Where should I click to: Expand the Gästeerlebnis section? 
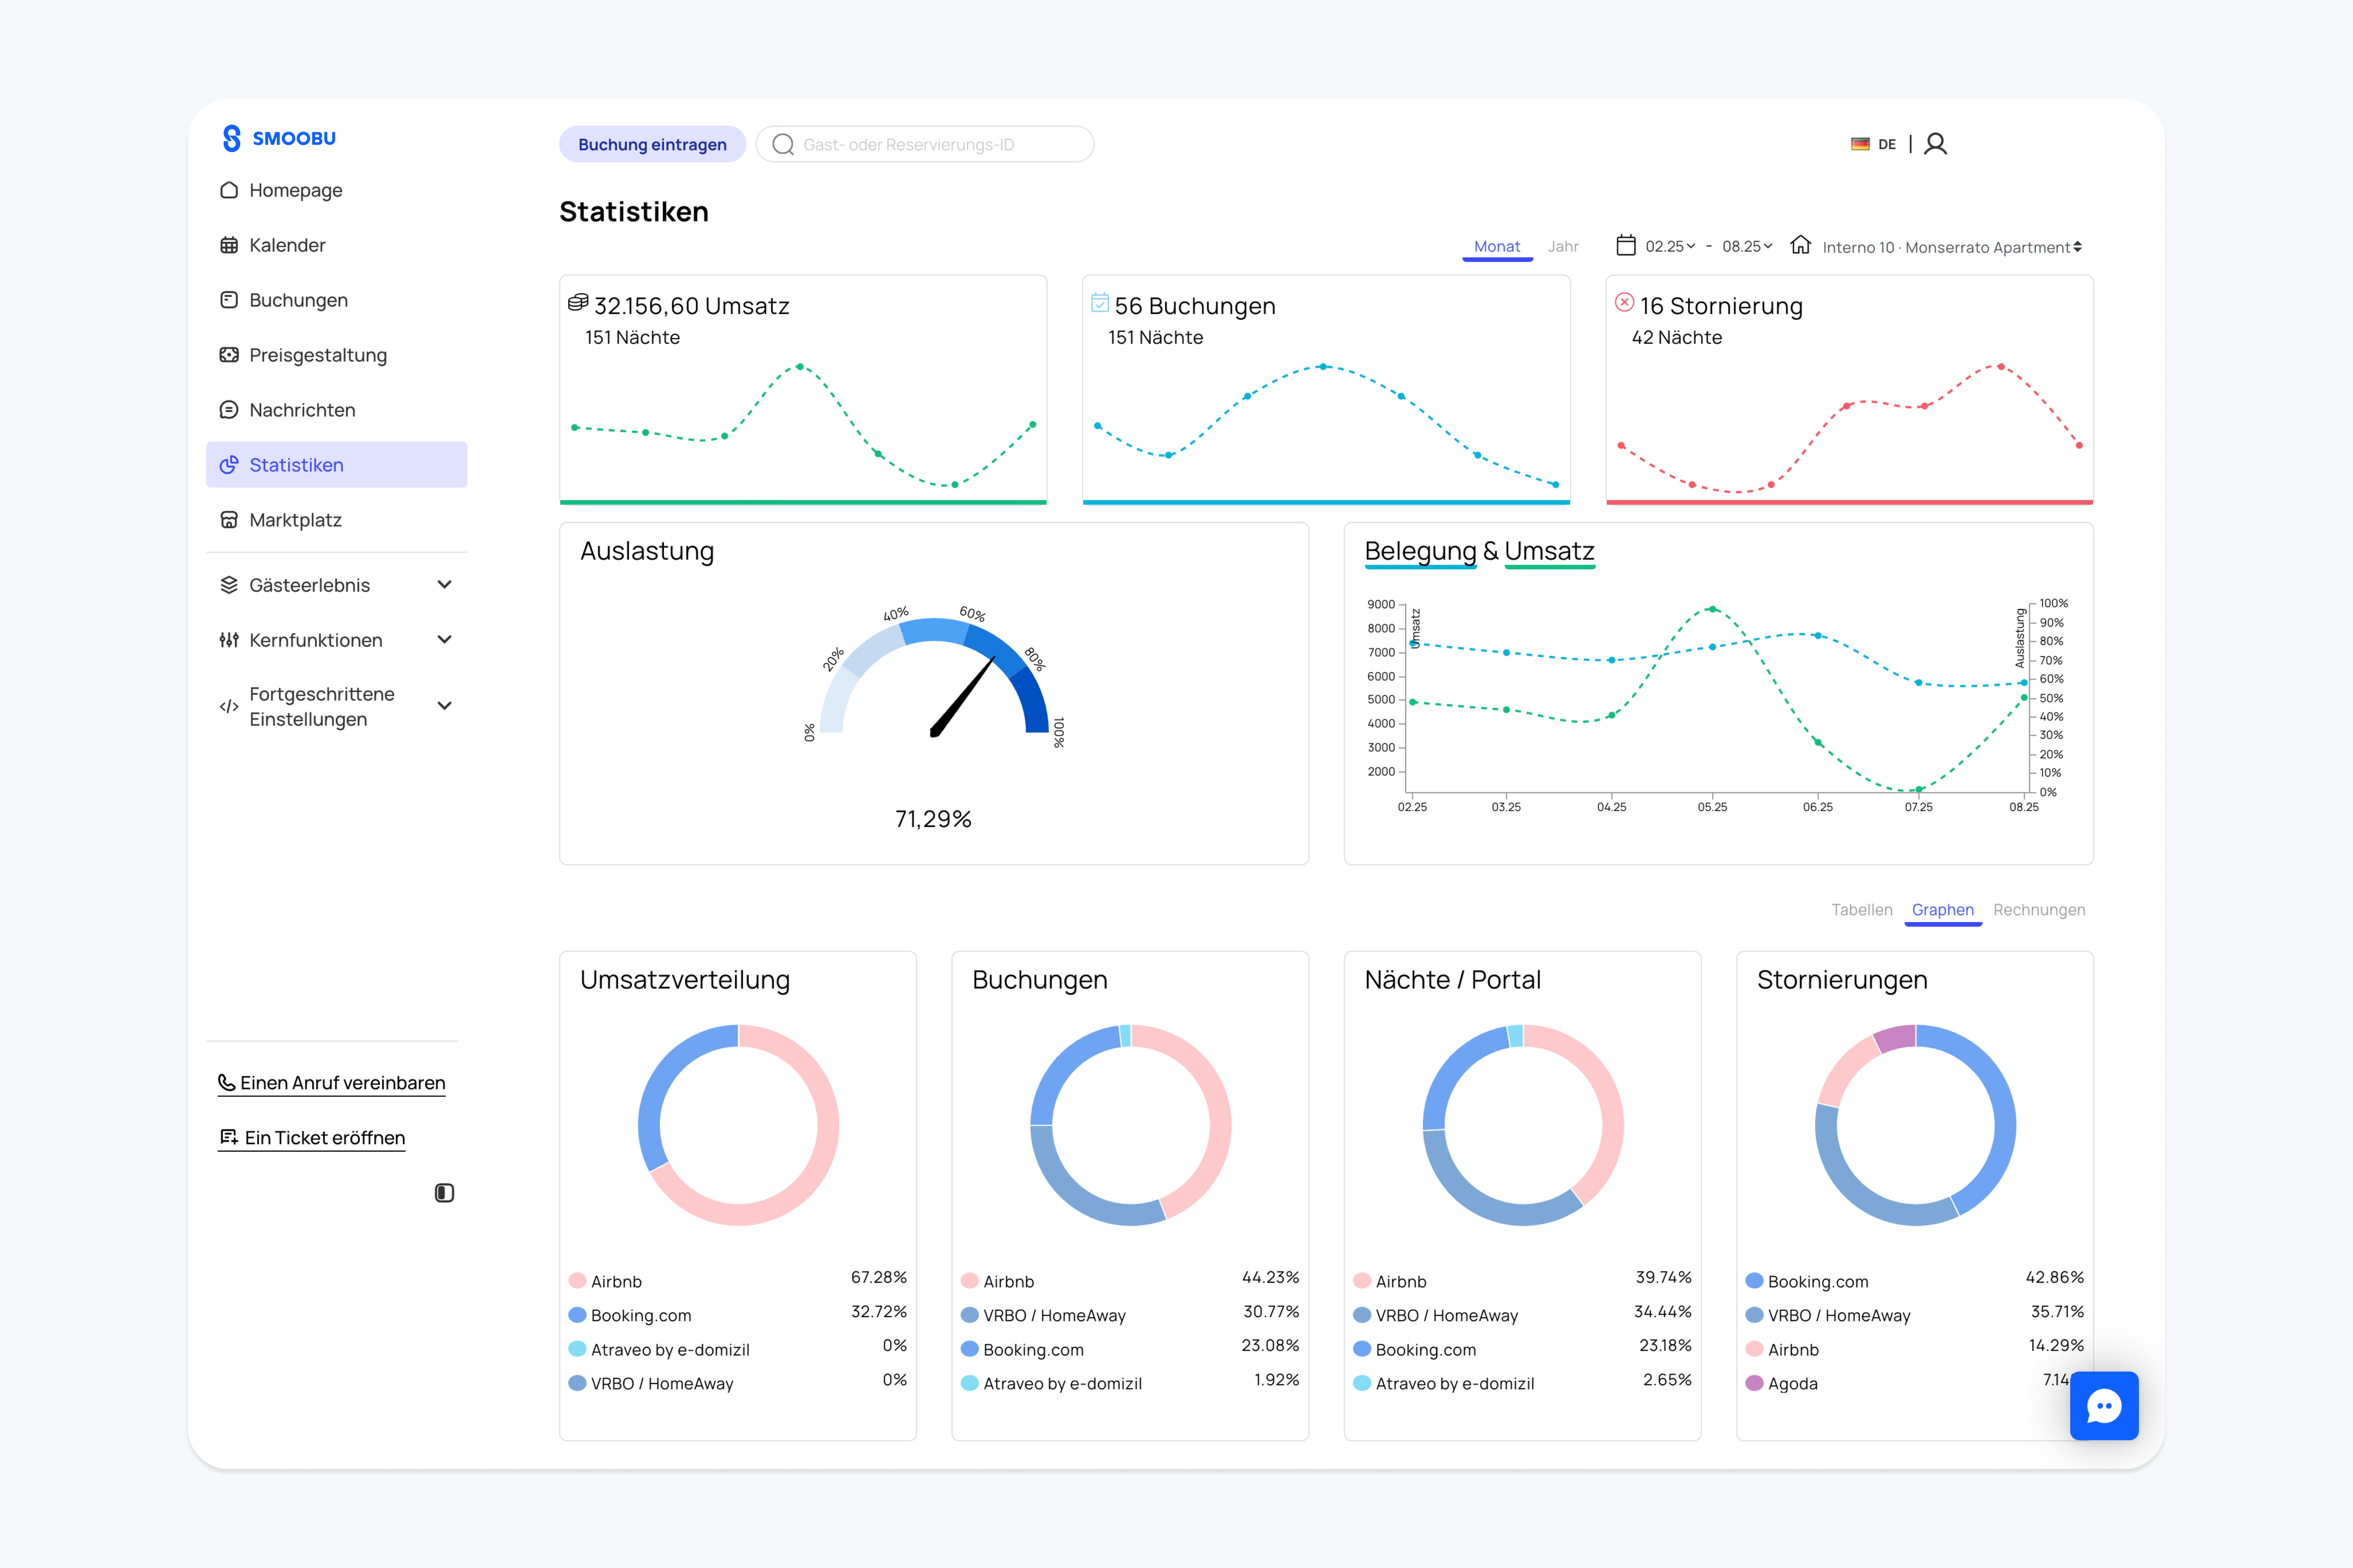[x=444, y=585]
